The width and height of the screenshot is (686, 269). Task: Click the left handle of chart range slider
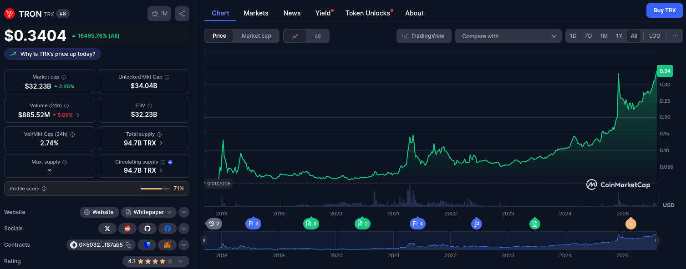[204, 240]
